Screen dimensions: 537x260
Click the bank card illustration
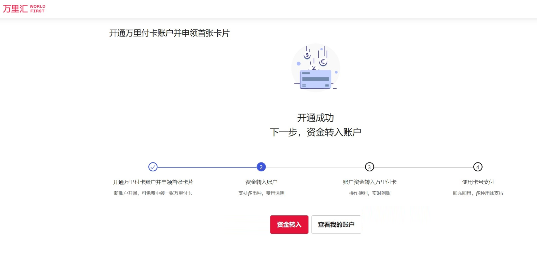[315, 80]
